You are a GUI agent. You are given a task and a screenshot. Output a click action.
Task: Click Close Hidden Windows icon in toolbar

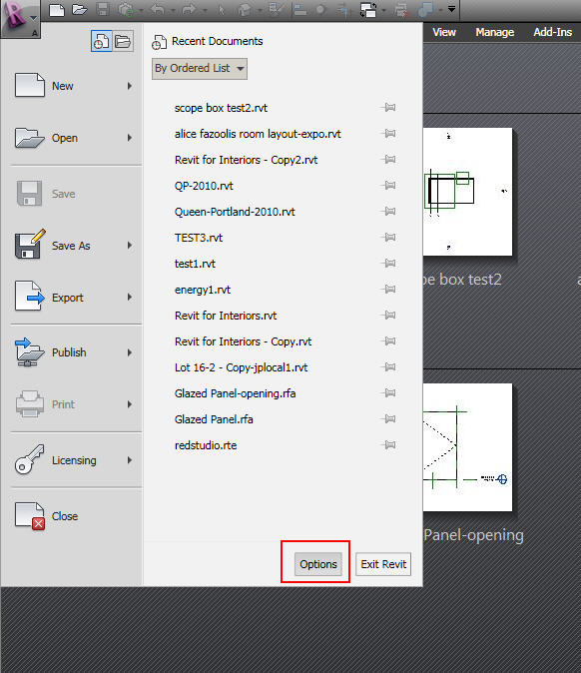[401, 9]
